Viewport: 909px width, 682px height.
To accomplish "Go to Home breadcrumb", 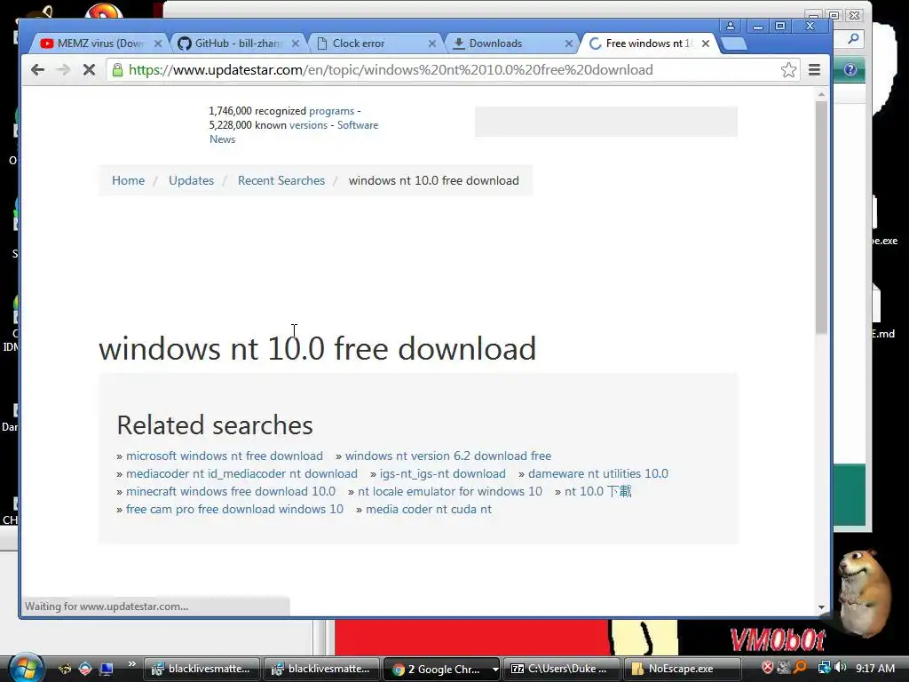I will (x=128, y=180).
